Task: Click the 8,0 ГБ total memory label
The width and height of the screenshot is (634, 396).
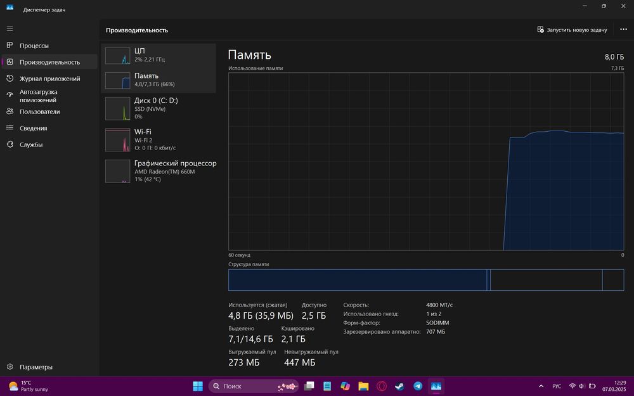Action: click(x=614, y=57)
